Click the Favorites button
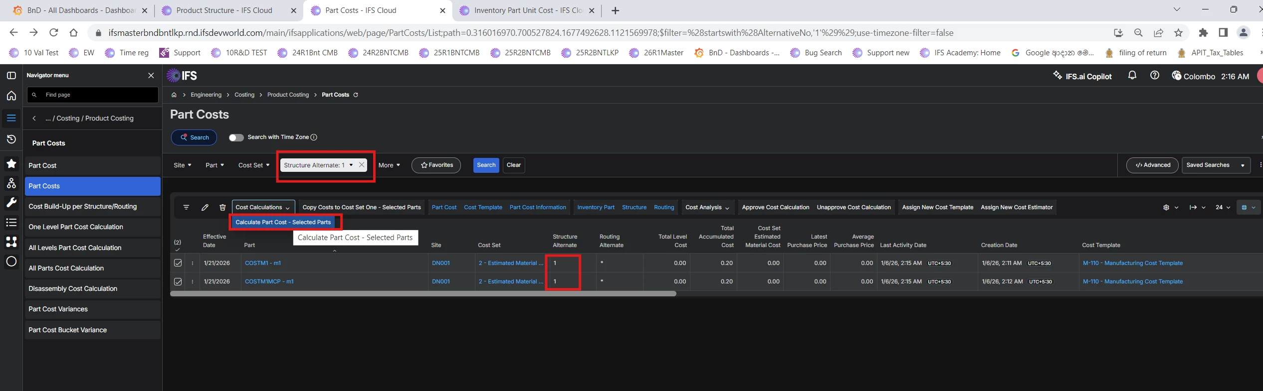 pyautogui.click(x=436, y=165)
